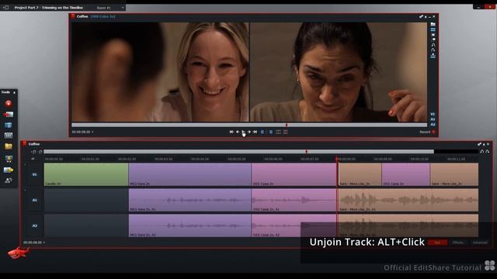Click right headphone icon at timeline top right
The width and height of the screenshot is (497, 279).
(x=488, y=152)
